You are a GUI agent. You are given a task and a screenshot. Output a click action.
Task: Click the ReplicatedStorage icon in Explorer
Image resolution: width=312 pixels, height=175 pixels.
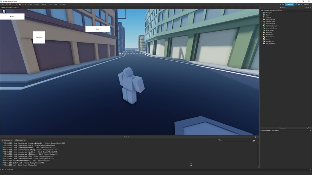264,26
